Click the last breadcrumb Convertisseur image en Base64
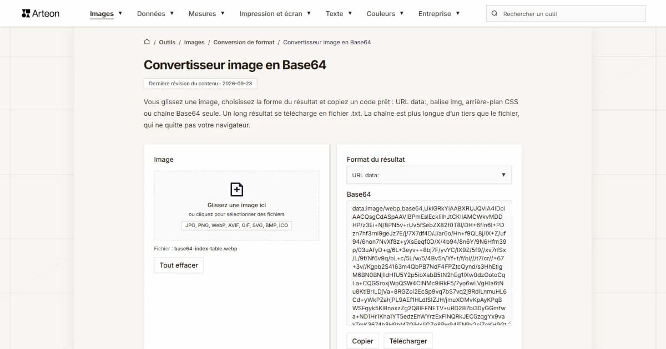The image size is (666, 349). pos(327,42)
